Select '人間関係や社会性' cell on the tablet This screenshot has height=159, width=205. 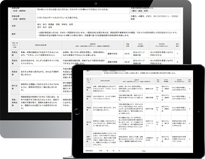click(149, 139)
